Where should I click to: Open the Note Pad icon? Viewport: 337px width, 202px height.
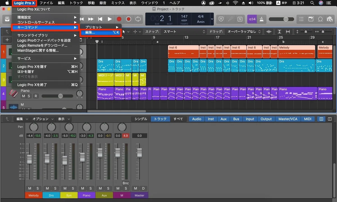(x=311, y=19)
